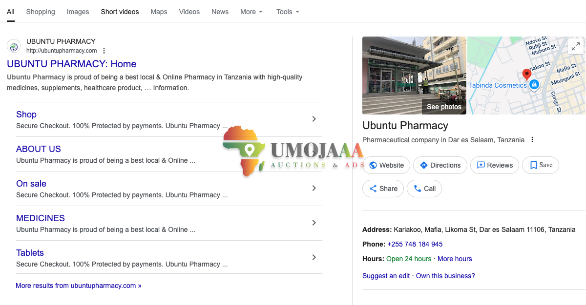Screen dimensions: 586x305
Task: Click the http://ubuntupharmacy.com URL text
Action: click(62, 51)
